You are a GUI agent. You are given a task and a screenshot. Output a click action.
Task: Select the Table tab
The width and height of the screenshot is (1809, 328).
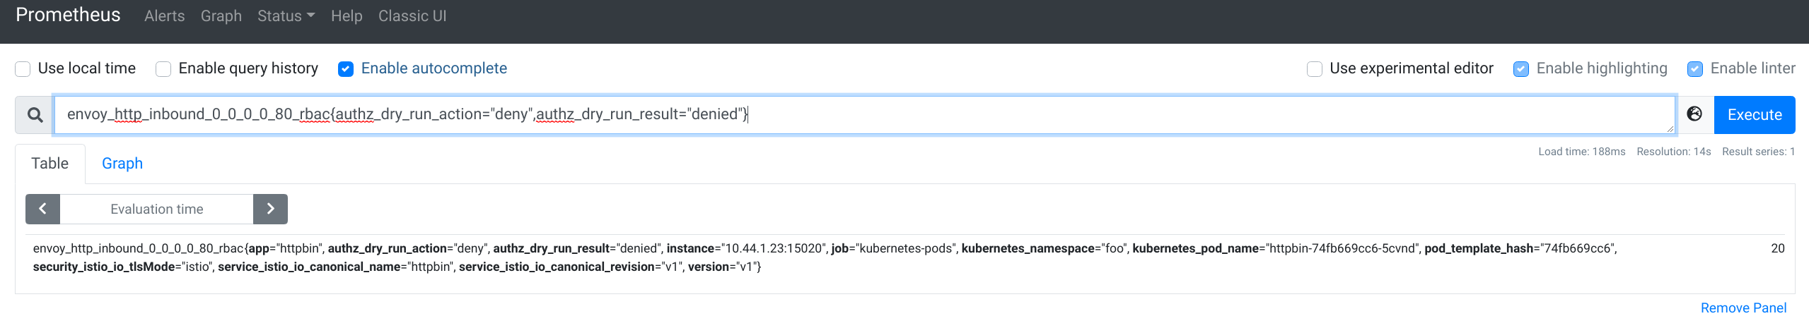[50, 164]
